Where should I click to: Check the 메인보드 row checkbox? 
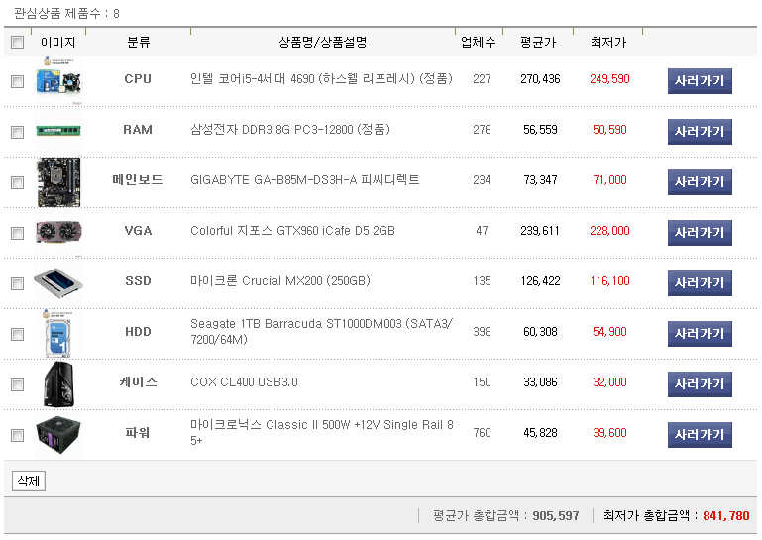18,182
